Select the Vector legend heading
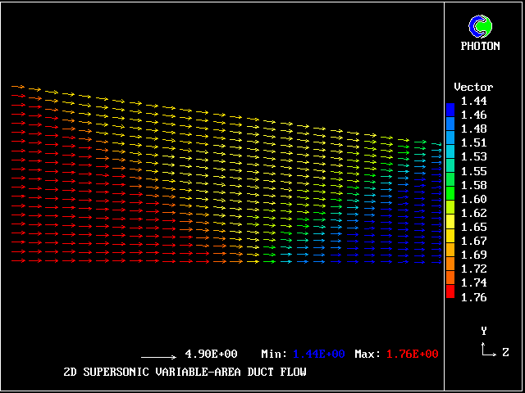 pyautogui.click(x=473, y=87)
